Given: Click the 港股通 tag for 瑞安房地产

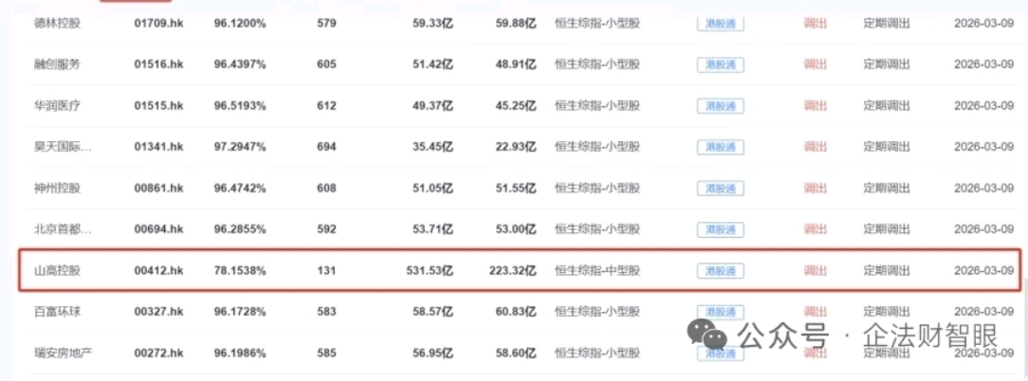Looking at the screenshot, I should (x=720, y=353).
